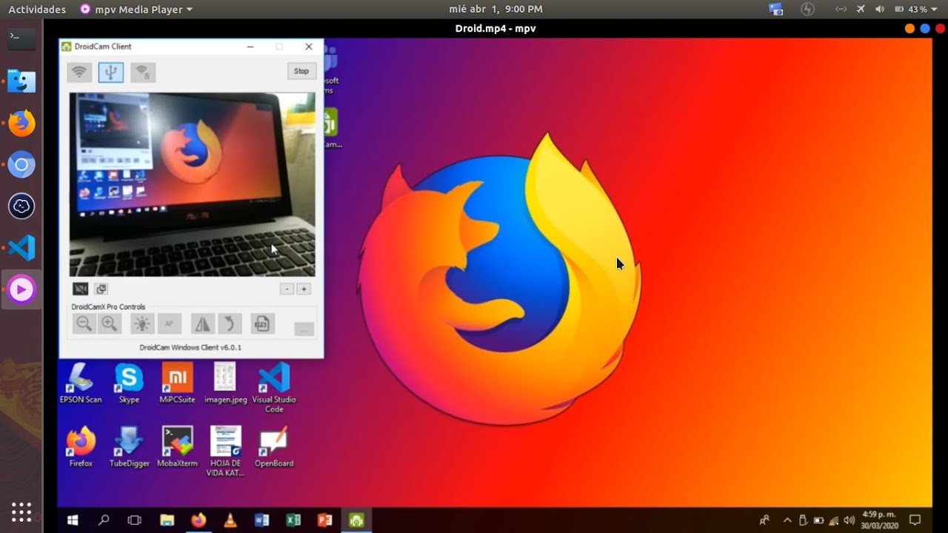Open File Explorer from the Windows taskbar

click(167, 520)
